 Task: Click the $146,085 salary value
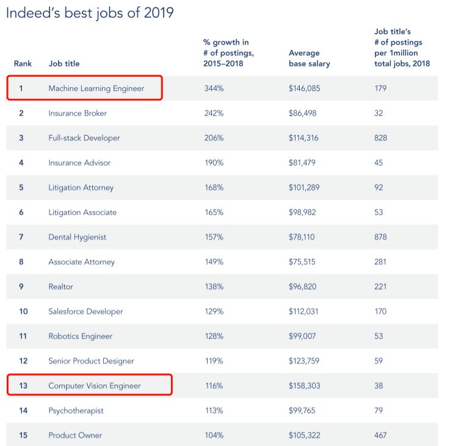(x=304, y=88)
